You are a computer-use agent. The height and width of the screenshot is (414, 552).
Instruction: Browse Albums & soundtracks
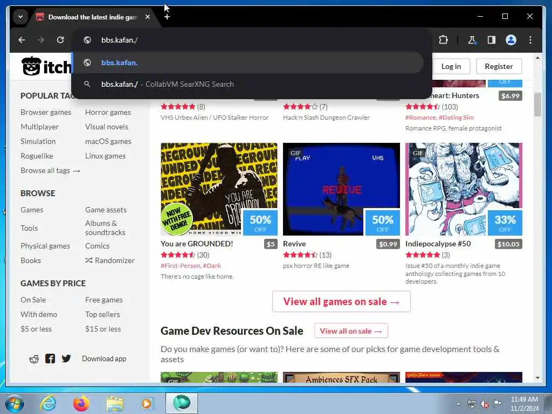105,228
